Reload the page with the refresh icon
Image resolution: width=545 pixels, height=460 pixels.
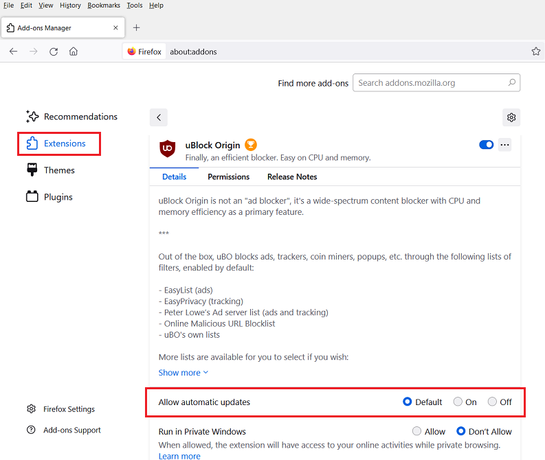point(54,51)
